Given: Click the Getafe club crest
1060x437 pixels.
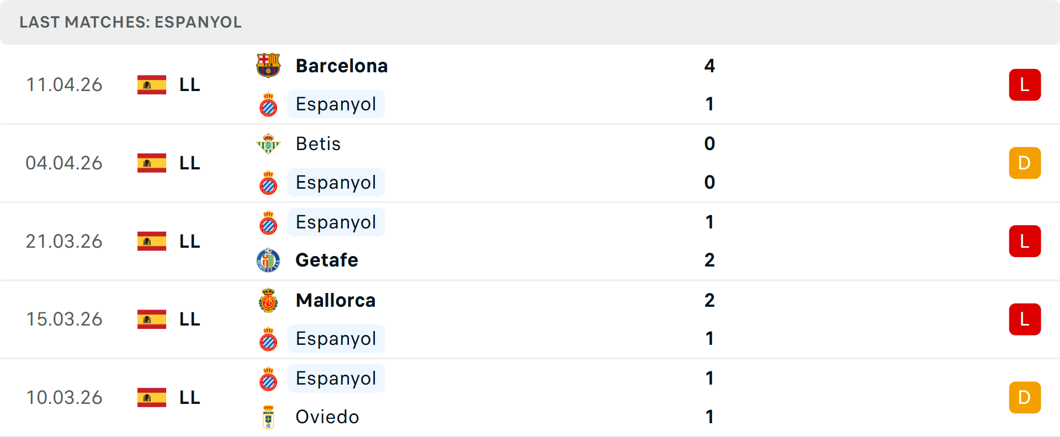Looking at the screenshot, I should click(268, 260).
